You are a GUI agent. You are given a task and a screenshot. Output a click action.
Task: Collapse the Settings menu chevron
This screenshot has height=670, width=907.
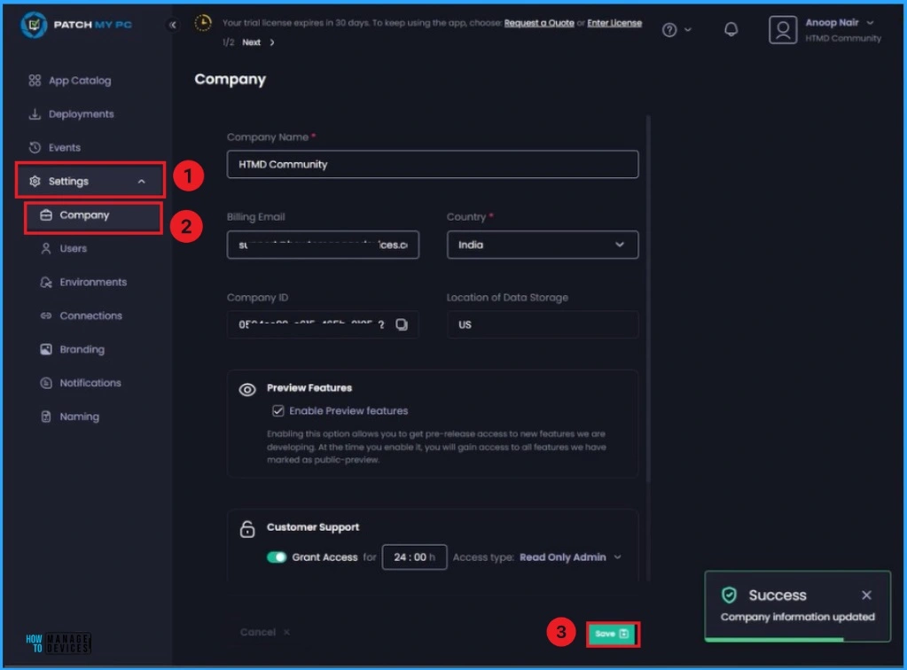pyautogui.click(x=141, y=182)
